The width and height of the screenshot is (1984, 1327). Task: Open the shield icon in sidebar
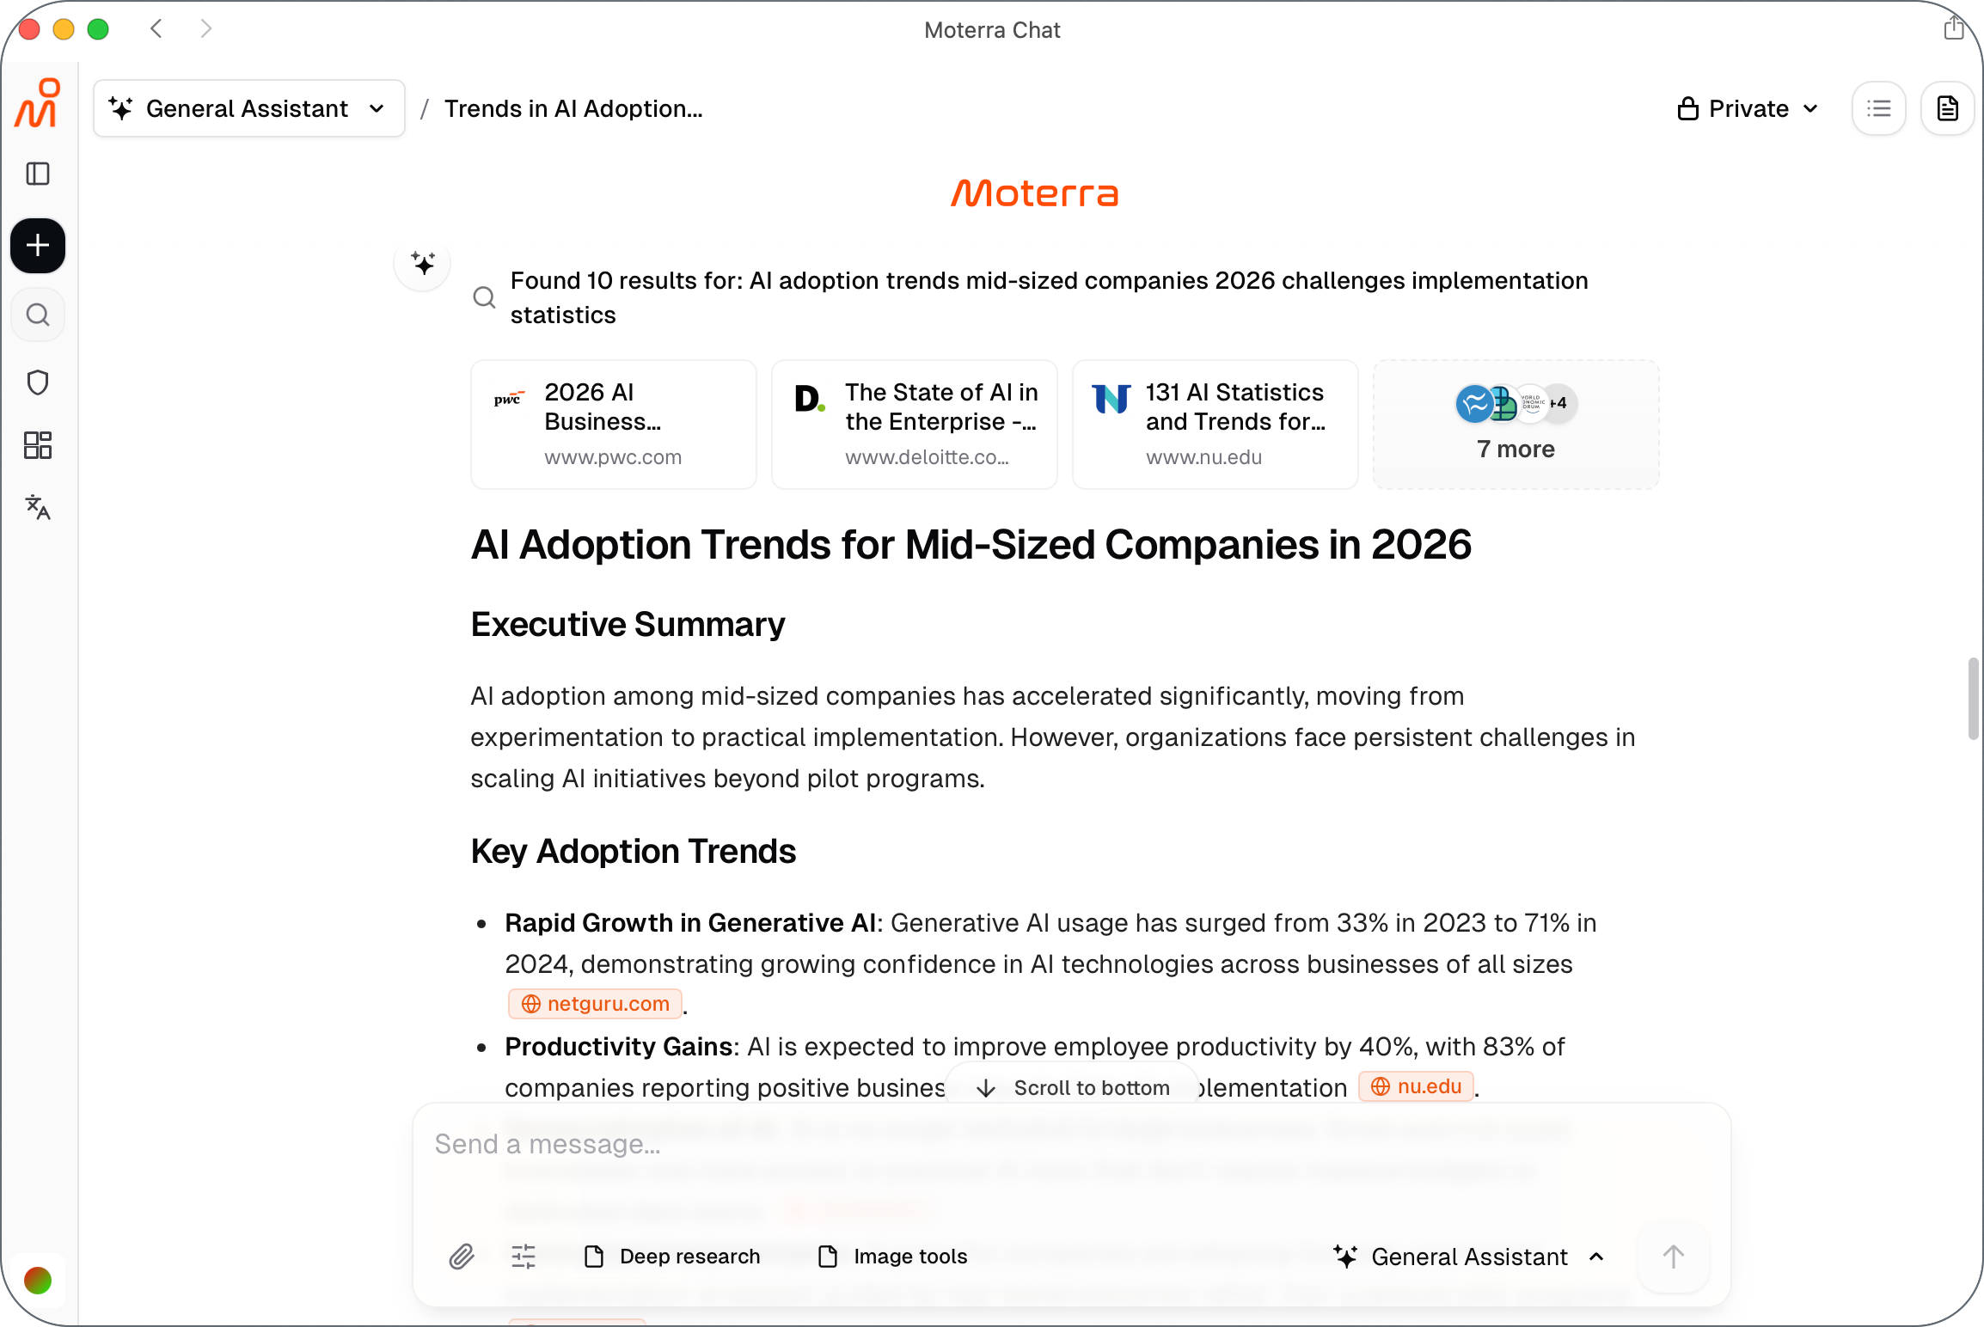38,382
